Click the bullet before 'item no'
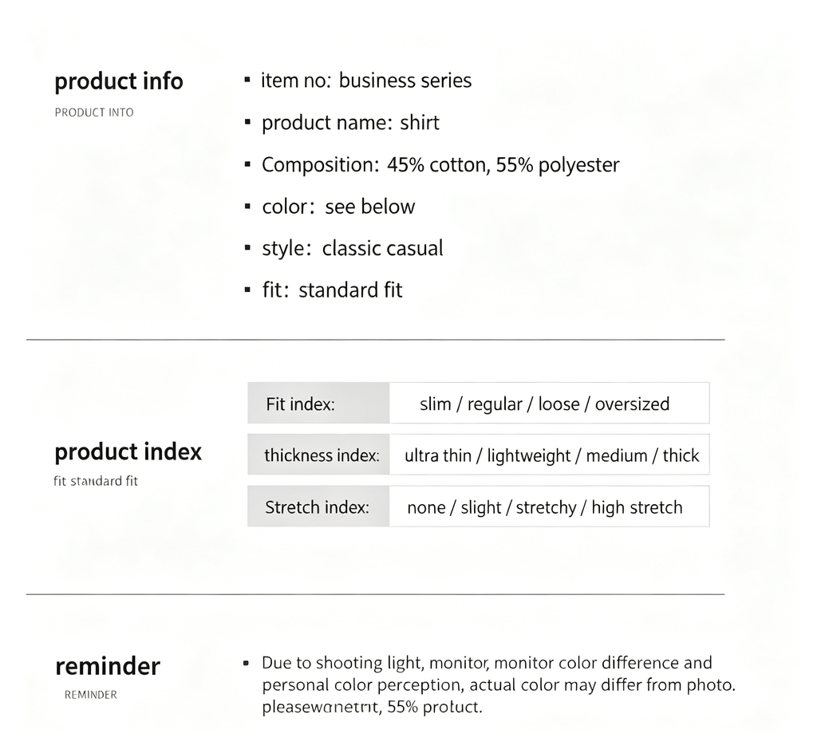Viewport: 817px width, 753px height. click(247, 81)
